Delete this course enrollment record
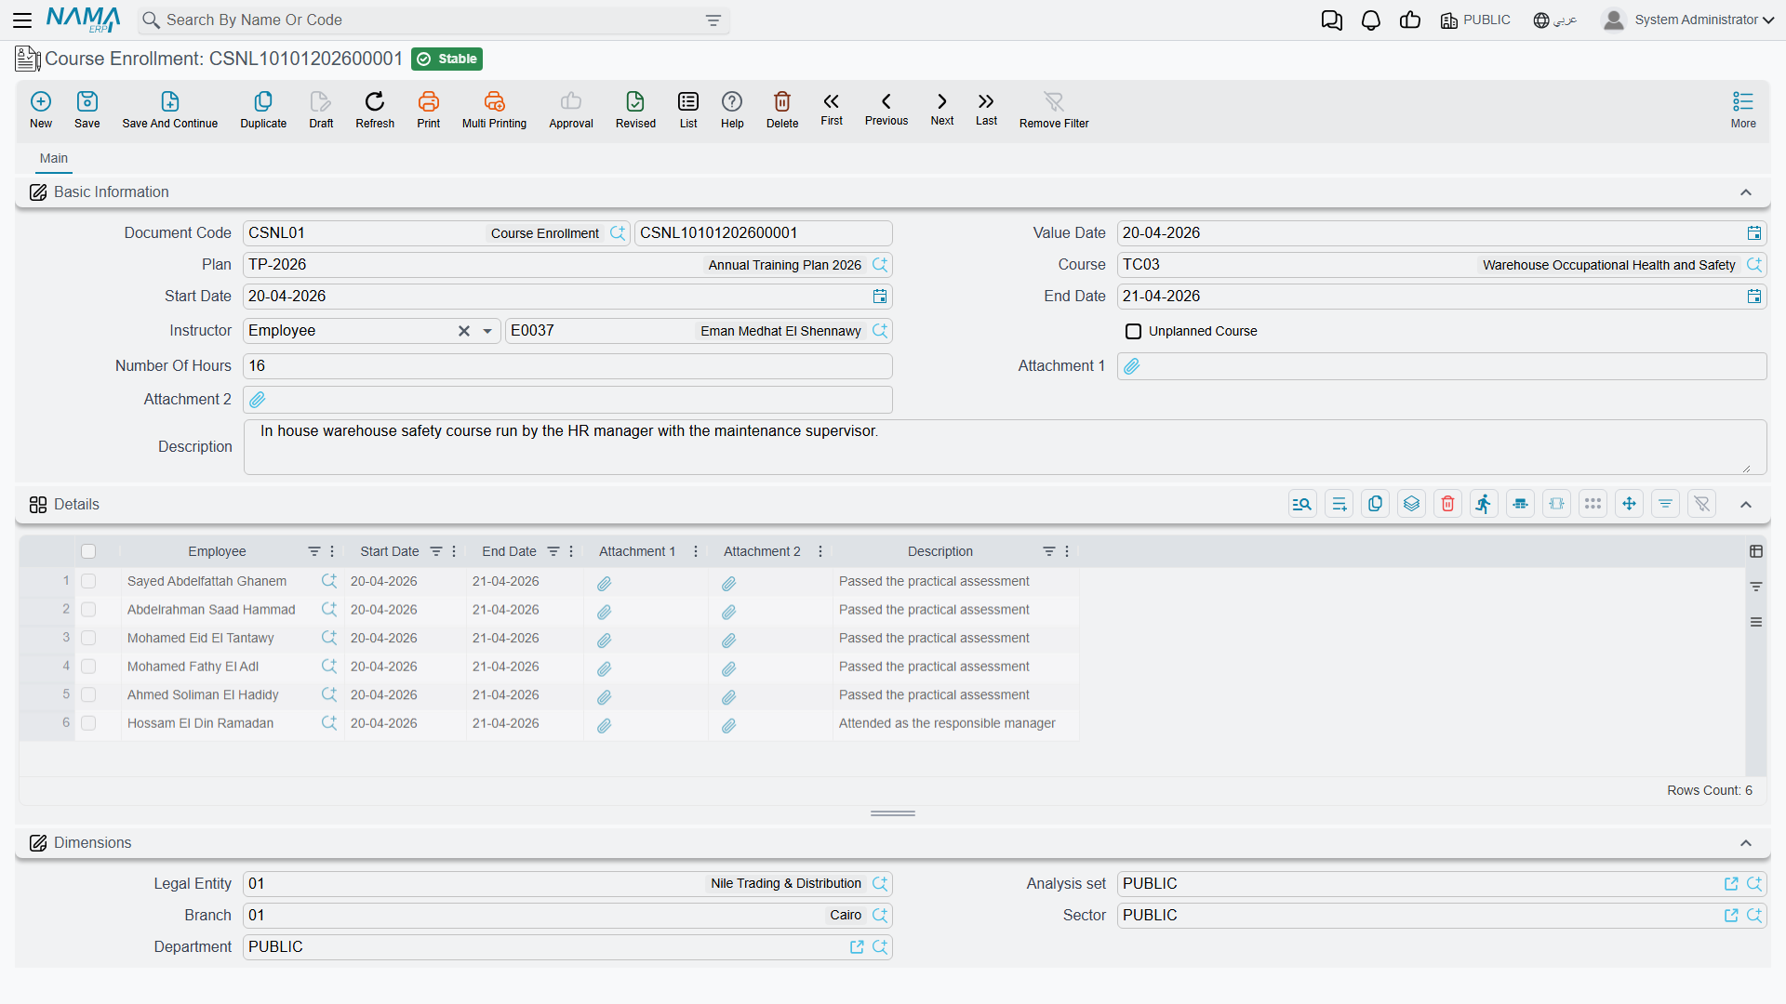This screenshot has width=1786, height=1004. click(x=782, y=110)
